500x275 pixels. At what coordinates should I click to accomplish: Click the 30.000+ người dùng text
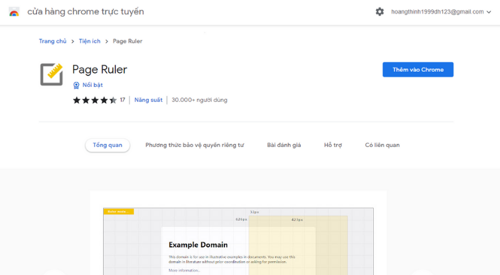click(x=199, y=100)
